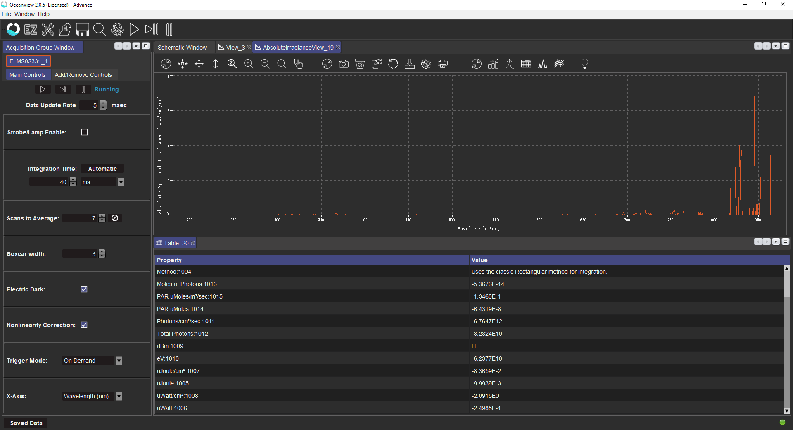Image resolution: width=793 pixels, height=430 pixels.
Task: Click the floppy disk save icon
Action: (x=82, y=29)
